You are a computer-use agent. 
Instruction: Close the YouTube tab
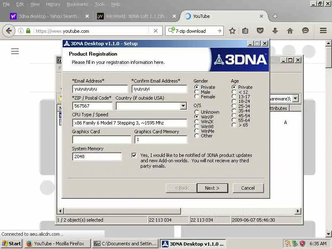tap(261, 16)
